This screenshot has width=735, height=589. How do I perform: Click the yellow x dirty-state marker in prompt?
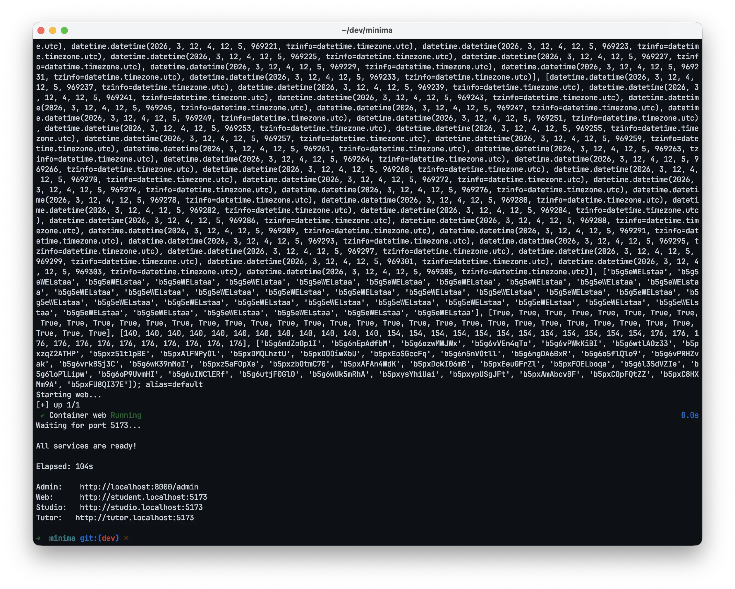point(126,538)
